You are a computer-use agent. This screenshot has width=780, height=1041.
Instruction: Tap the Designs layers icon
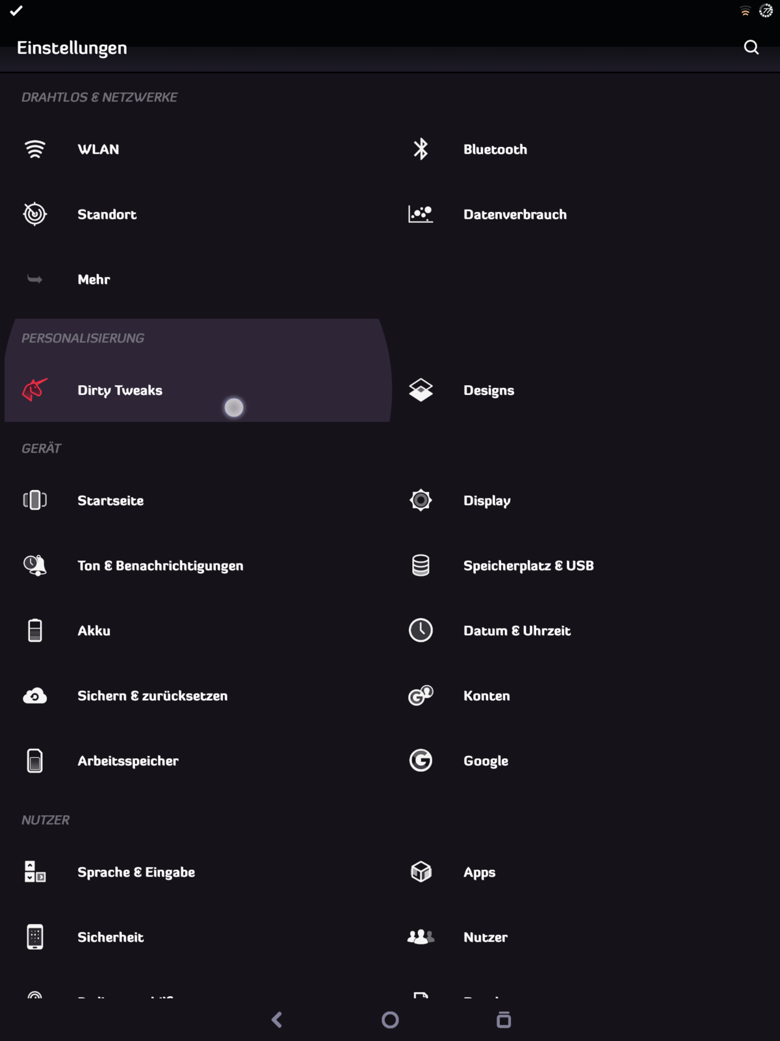[x=421, y=390]
